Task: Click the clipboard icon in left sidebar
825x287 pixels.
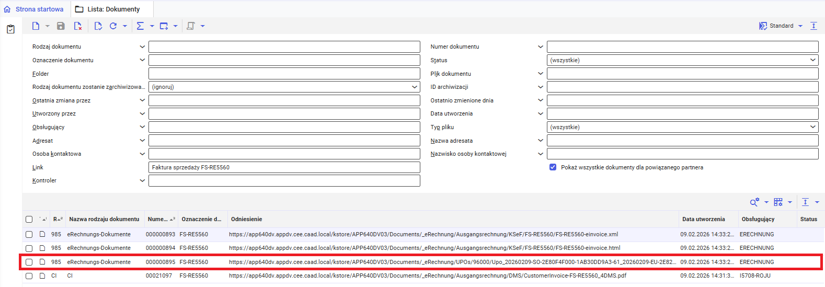Action: 10,29
